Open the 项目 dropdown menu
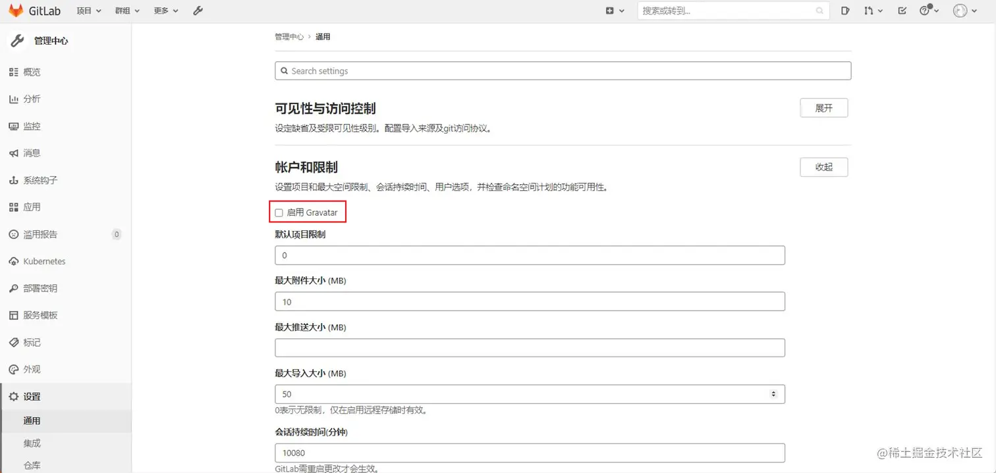Viewport: 996px width, 473px height. (x=89, y=11)
